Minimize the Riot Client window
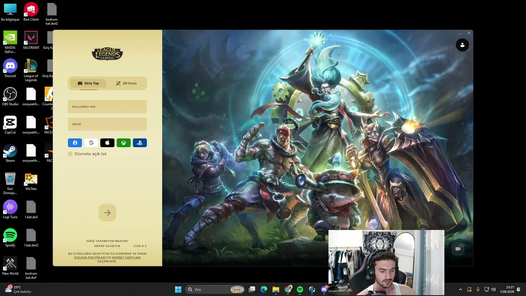 coord(460,33)
